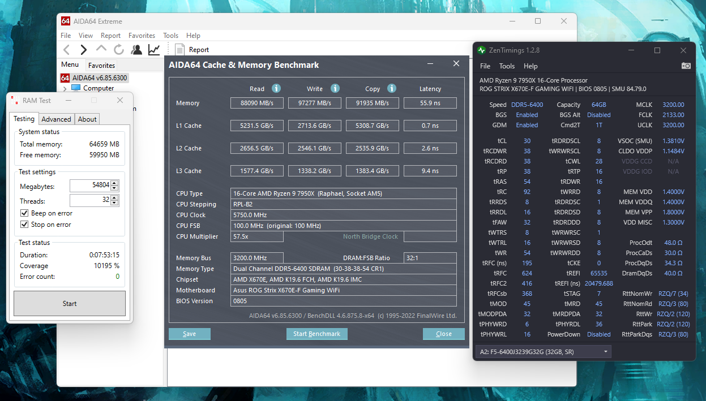Image resolution: width=706 pixels, height=401 pixels.
Task: Click the DRAM:FSB Ratio value 32:1
Action: (x=430, y=258)
